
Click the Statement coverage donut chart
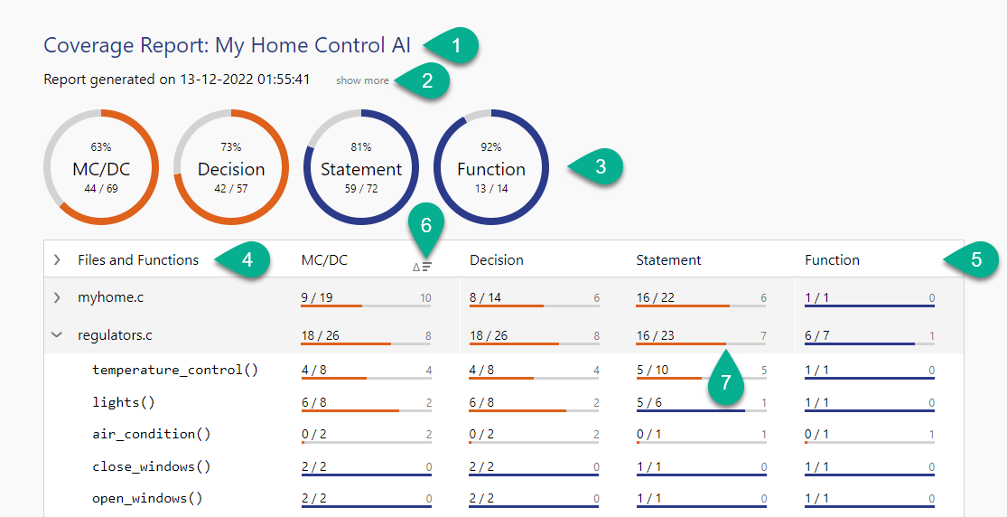[361, 167]
